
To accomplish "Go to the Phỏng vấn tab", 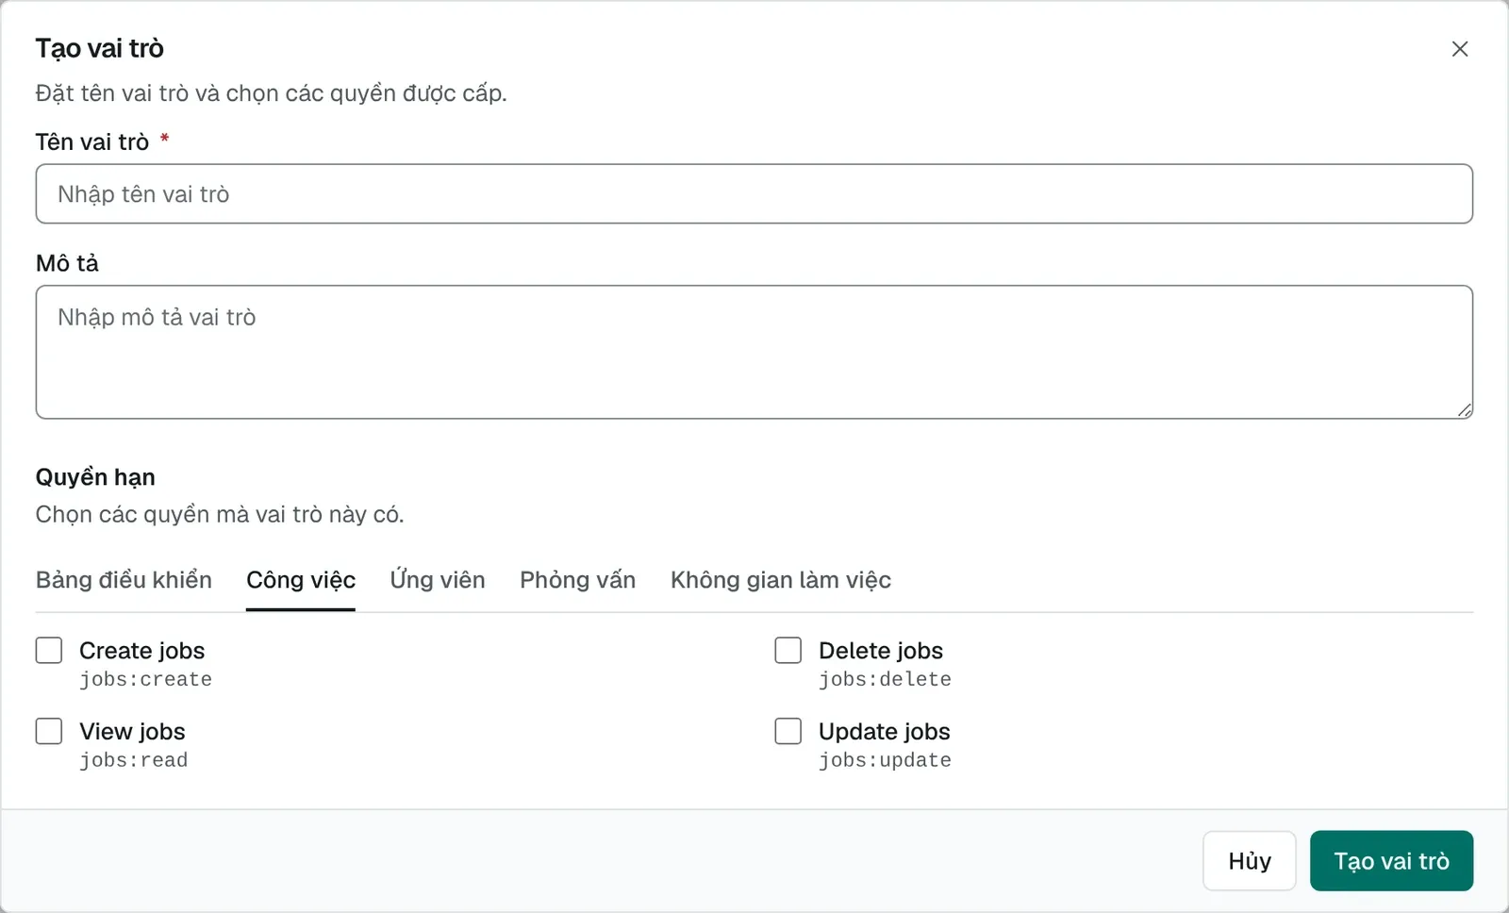I will click(578, 580).
